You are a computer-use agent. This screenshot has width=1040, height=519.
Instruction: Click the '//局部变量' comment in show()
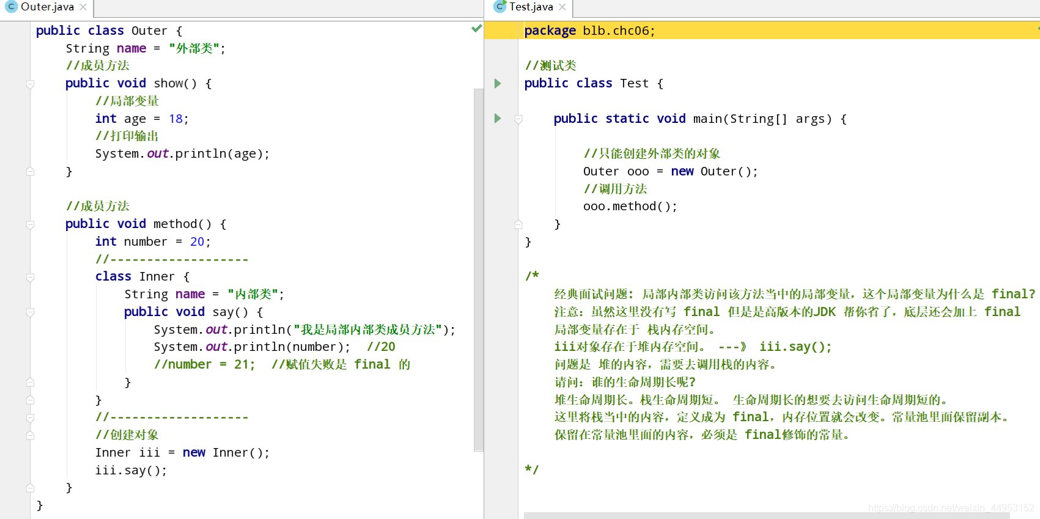click(x=127, y=101)
